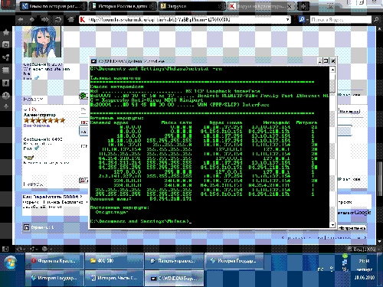The height and width of the screenshot is (287, 383).
Task: Open the Opera main menu button
Action: 8,5
